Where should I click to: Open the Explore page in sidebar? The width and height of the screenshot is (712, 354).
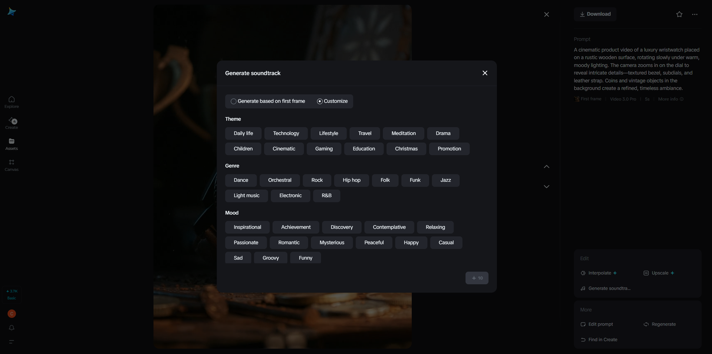[x=11, y=102]
